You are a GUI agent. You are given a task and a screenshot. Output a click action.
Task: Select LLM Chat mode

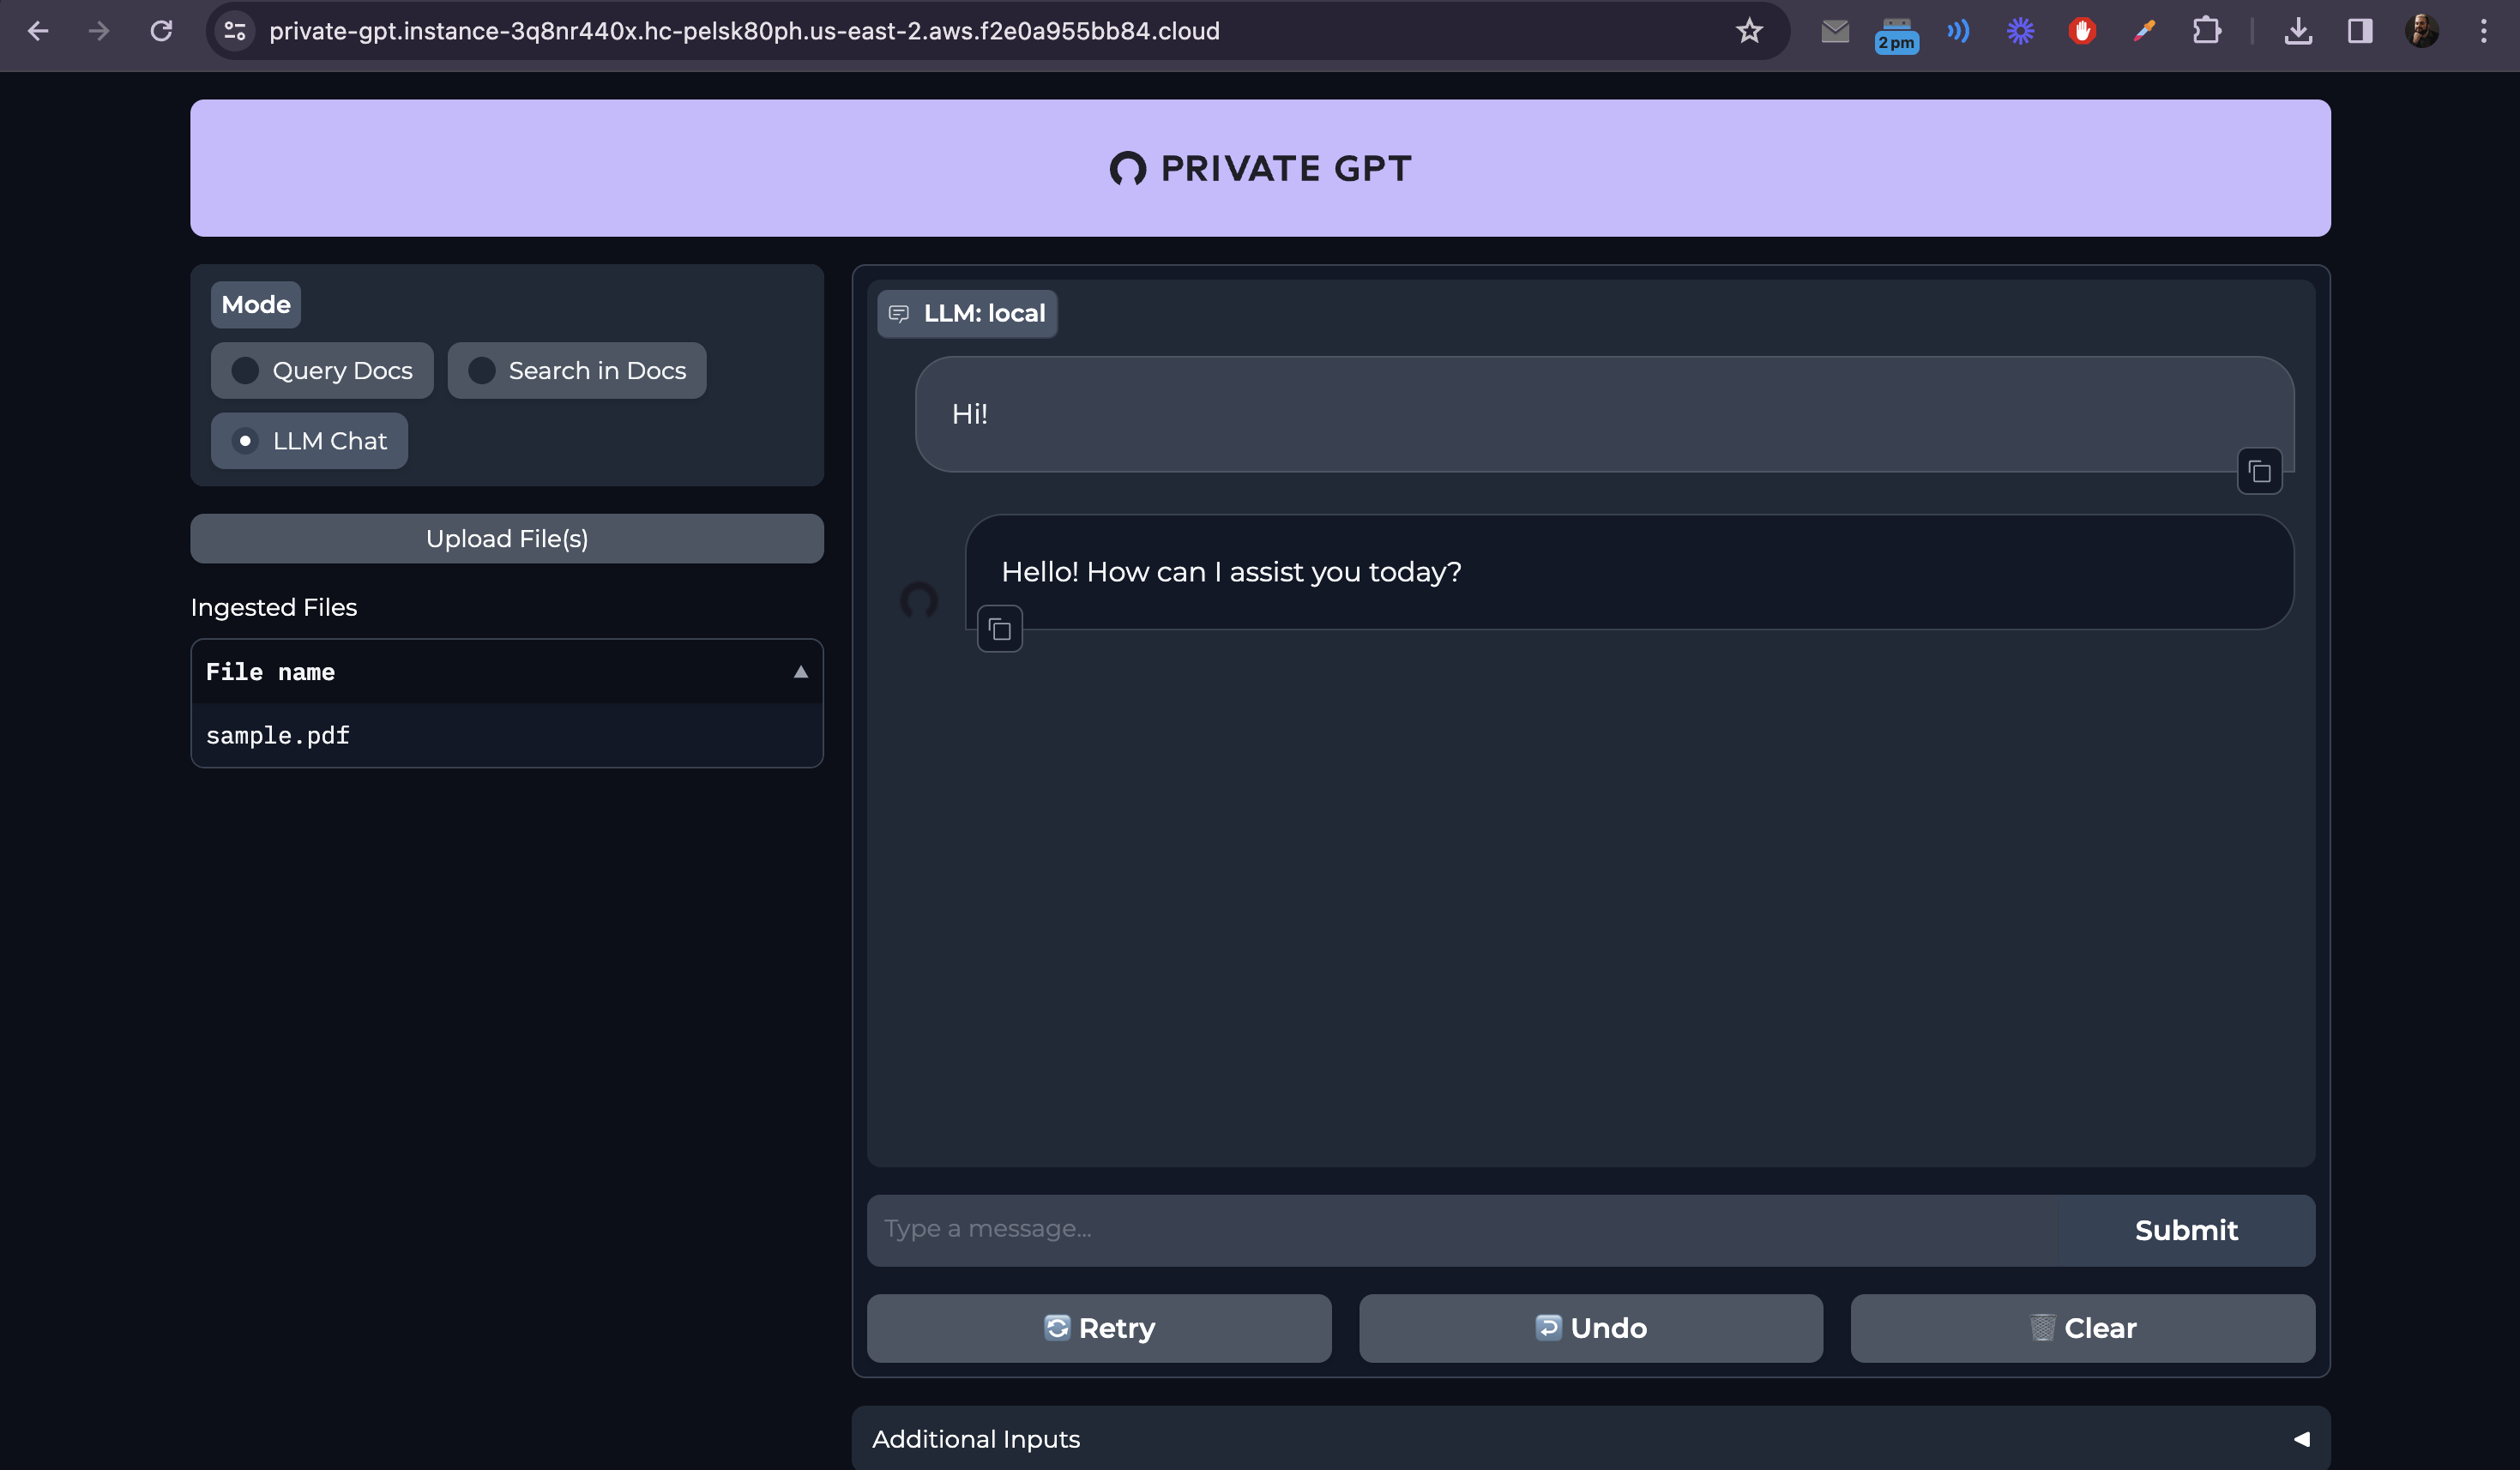click(x=309, y=441)
